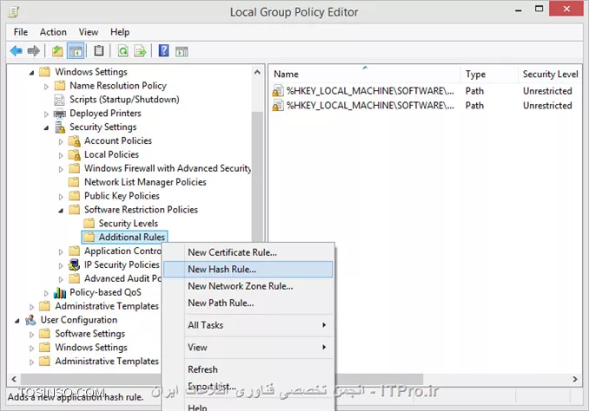Image resolution: width=589 pixels, height=411 pixels.
Task: Expand the Administrative Templates node under User Configuration
Action: [x=32, y=362]
